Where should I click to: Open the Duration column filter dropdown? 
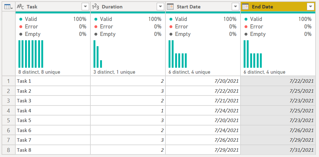coord(160,7)
